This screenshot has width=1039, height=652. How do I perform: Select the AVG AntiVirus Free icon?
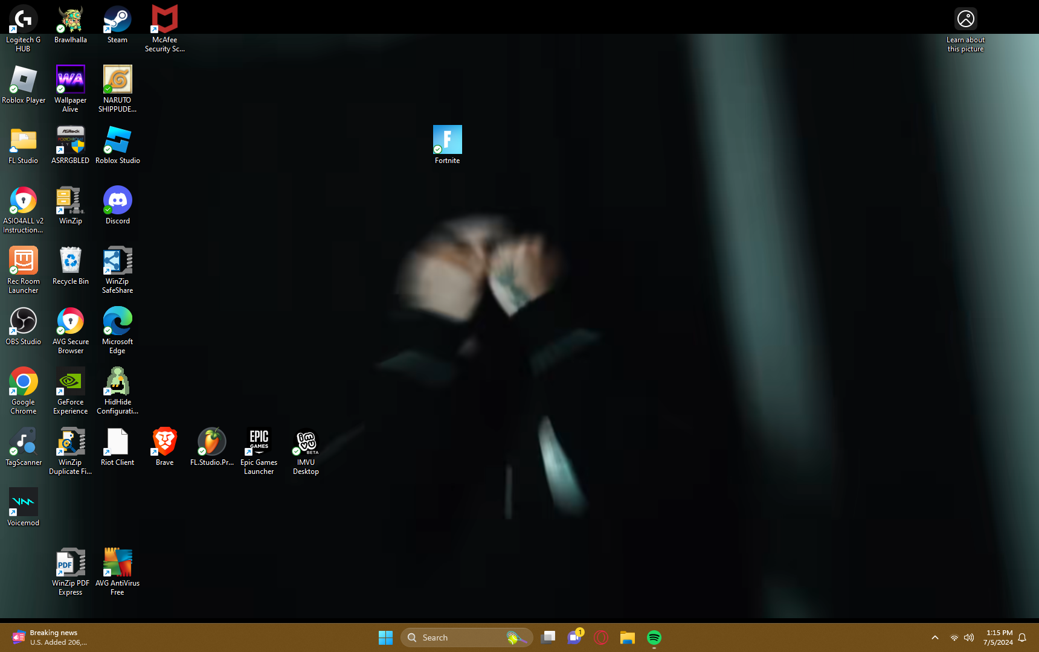pyautogui.click(x=117, y=572)
